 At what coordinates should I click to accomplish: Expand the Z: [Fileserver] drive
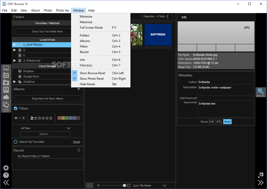(x=15, y=61)
